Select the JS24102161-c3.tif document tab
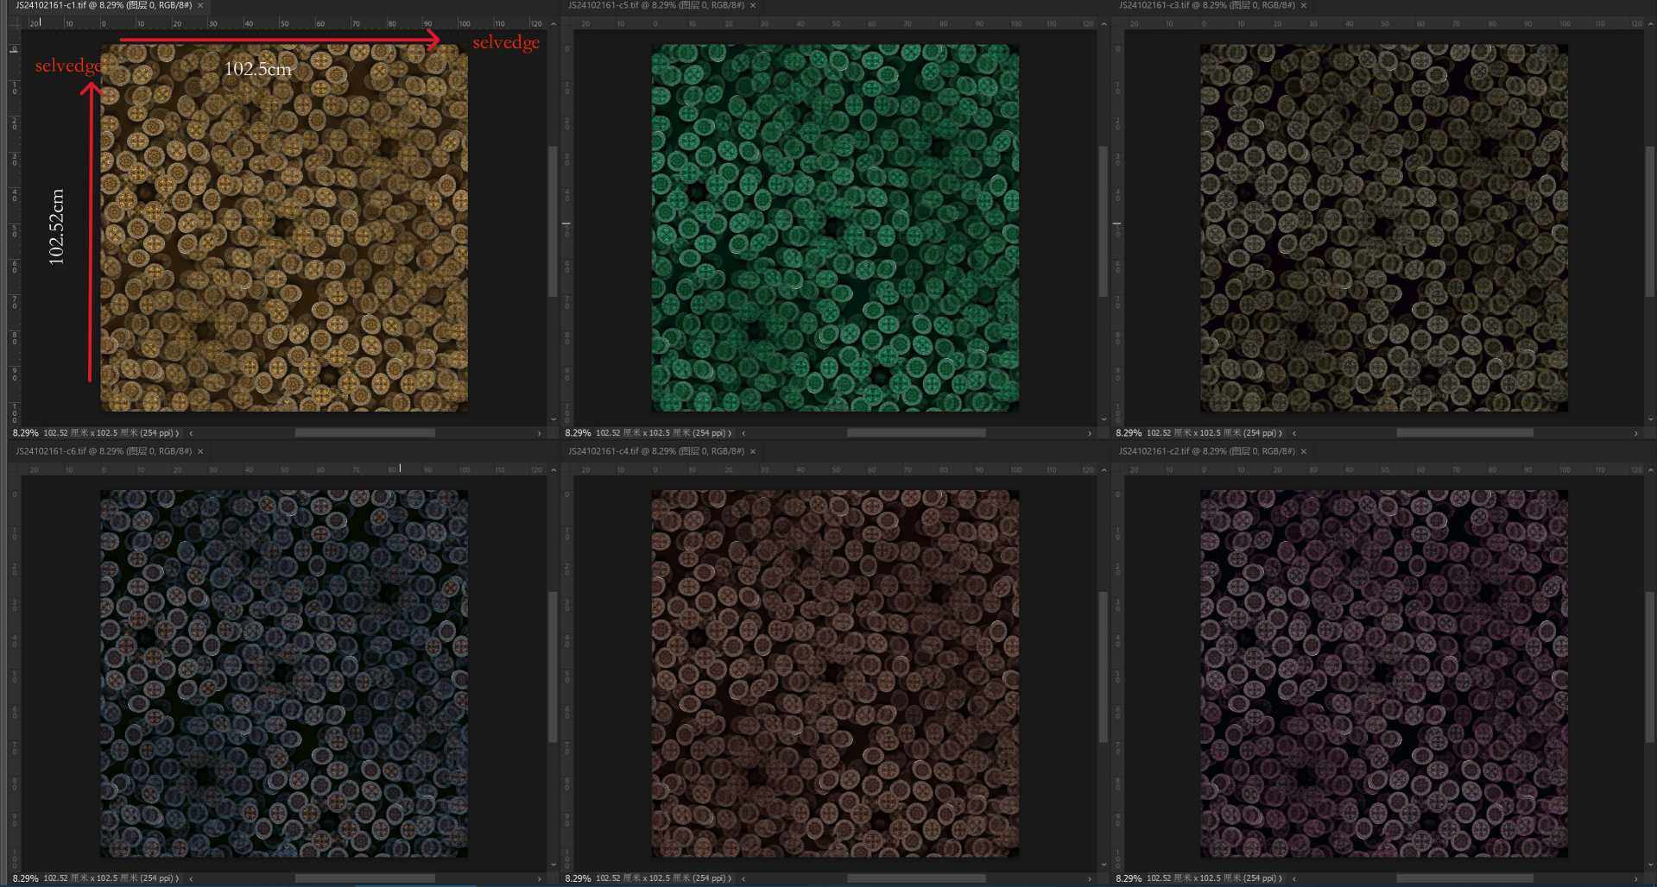 point(1206,5)
